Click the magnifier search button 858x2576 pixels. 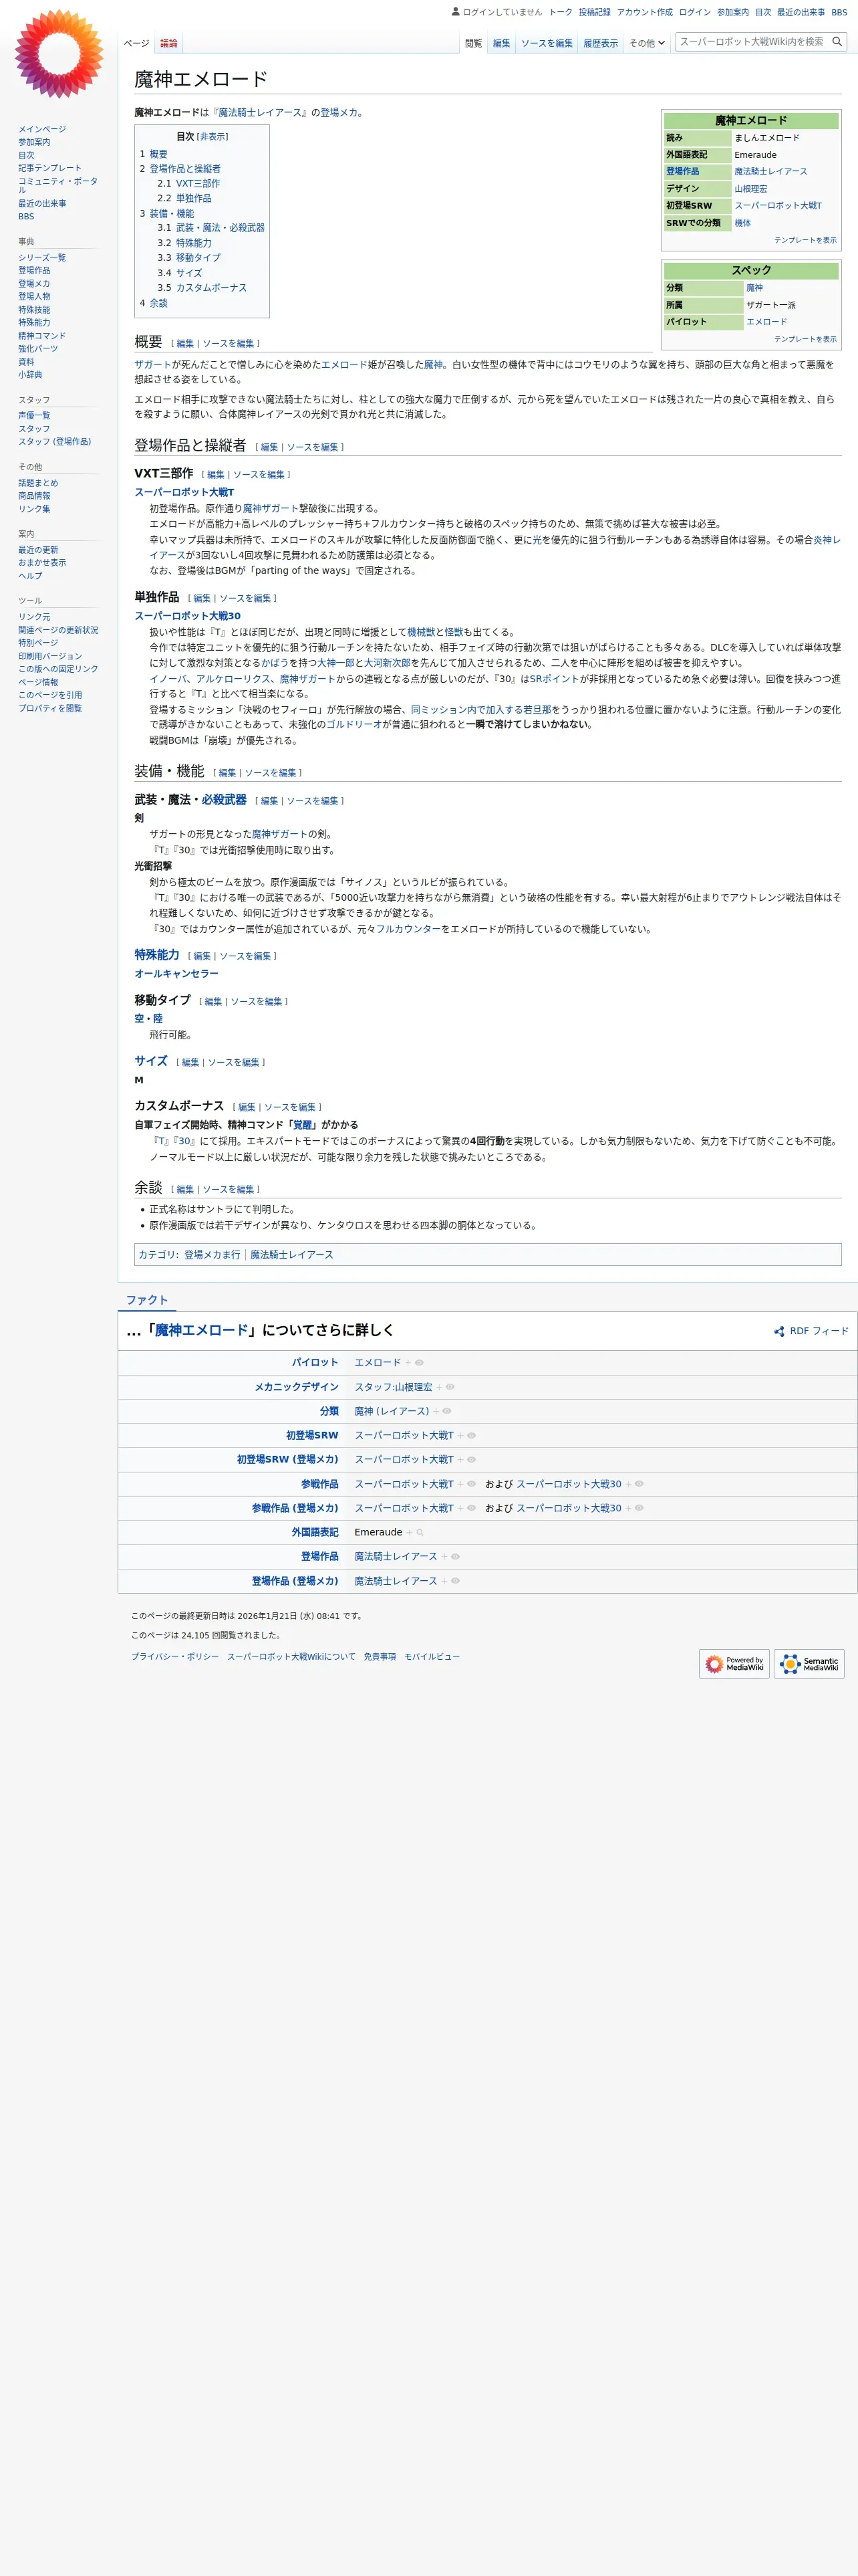point(837,42)
